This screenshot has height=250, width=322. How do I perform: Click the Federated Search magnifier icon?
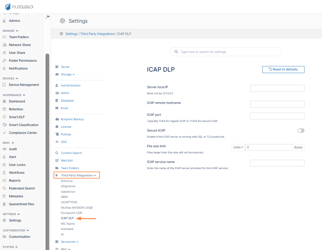pyautogui.click(x=4, y=188)
